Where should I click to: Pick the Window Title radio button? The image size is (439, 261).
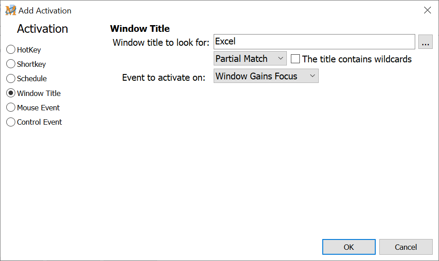[x=11, y=93]
